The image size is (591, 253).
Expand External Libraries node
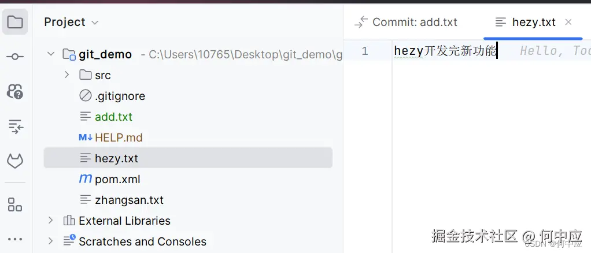coord(51,221)
